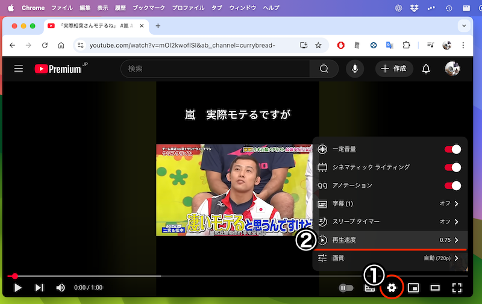Click the video frame thumbnail
The width and height of the screenshot is (482, 304).
(x=234, y=190)
